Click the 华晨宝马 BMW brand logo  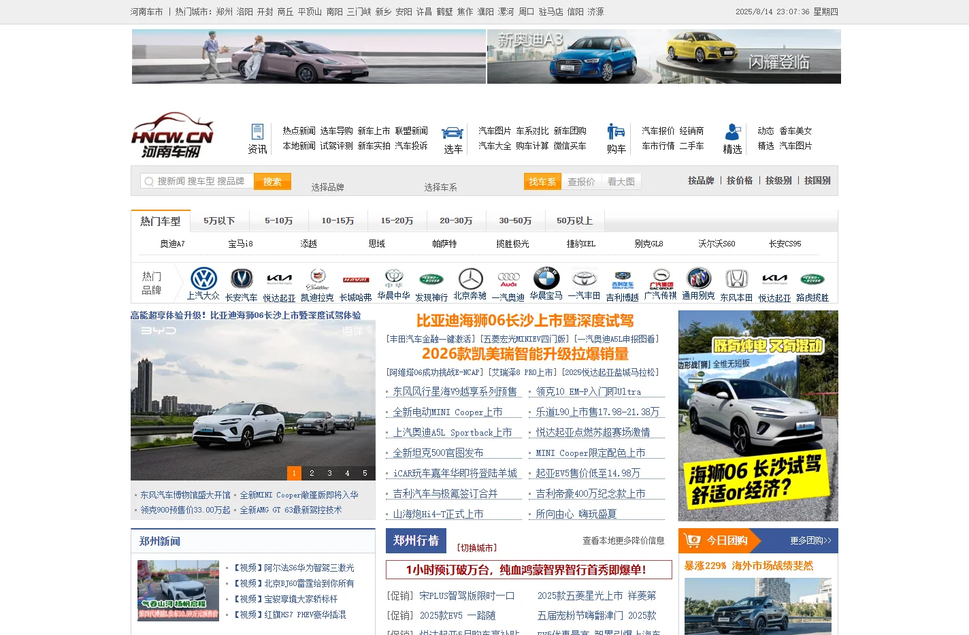coord(546,278)
